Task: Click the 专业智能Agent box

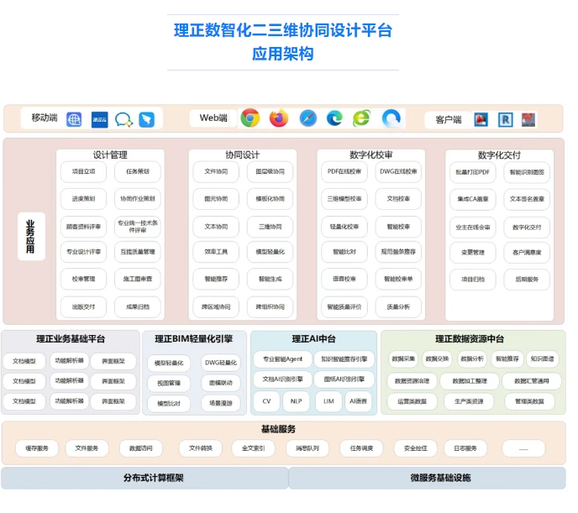Action: coord(281,359)
